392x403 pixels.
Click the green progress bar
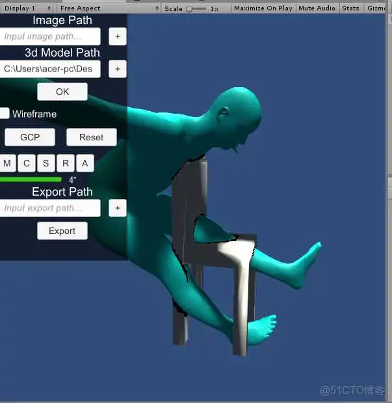click(x=31, y=179)
